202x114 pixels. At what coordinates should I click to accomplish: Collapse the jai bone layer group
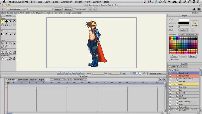(x=173, y=70)
